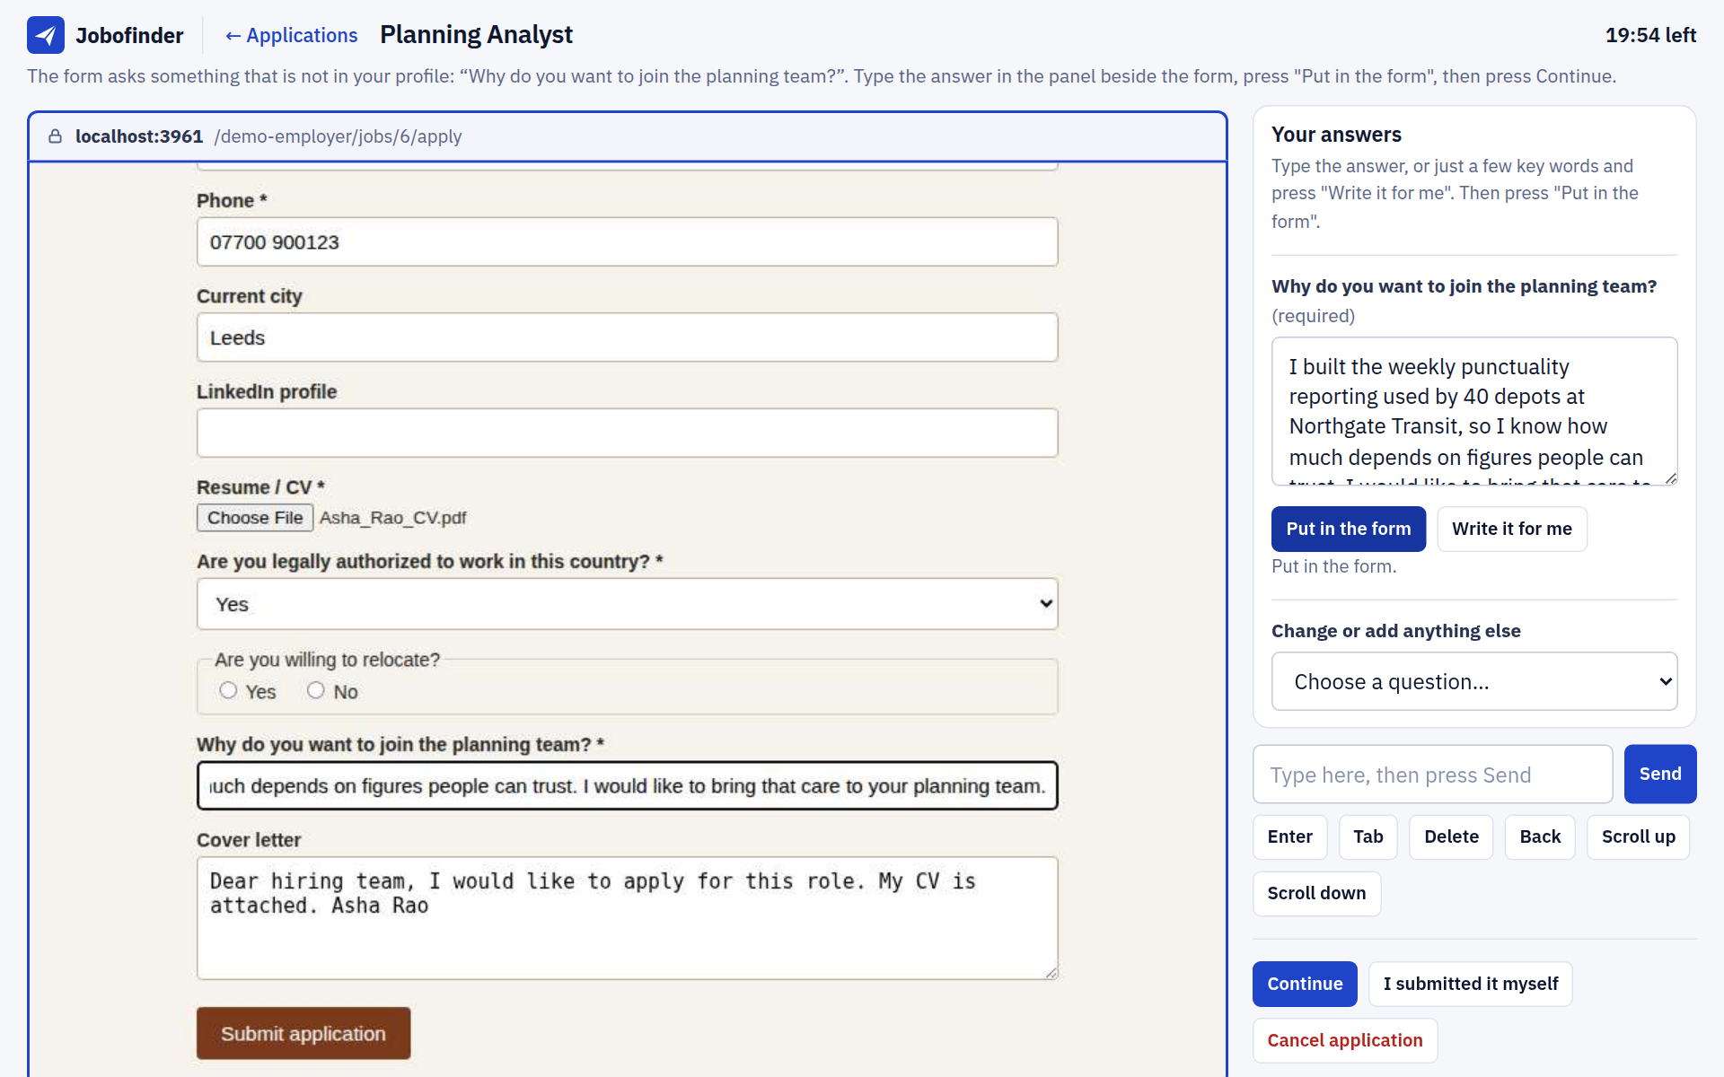1724x1077 pixels.
Task: Select No for willing to relocate
Action: pyautogui.click(x=315, y=690)
